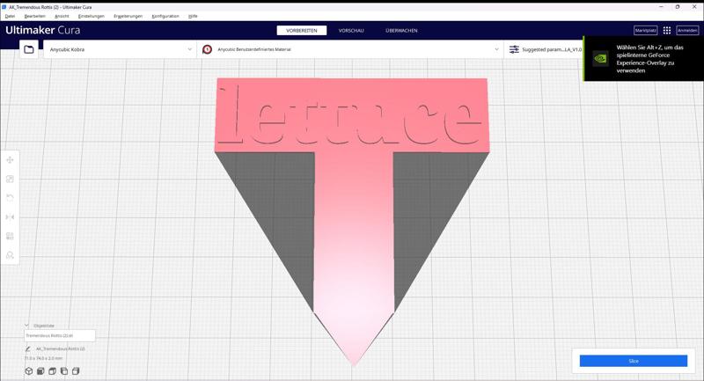Select the Support Blocker tool
The width and height of the screenshot is (704, 381).
[10, 255]
